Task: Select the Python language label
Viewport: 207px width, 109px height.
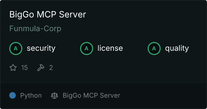Action: (x=31, y=96)
